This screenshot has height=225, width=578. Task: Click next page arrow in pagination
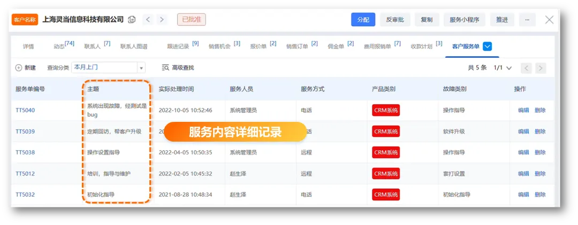coord(541,68)
